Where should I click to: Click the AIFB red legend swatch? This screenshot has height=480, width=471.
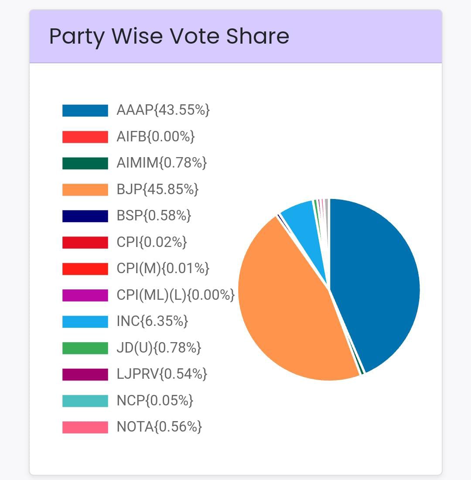[85, 137]
